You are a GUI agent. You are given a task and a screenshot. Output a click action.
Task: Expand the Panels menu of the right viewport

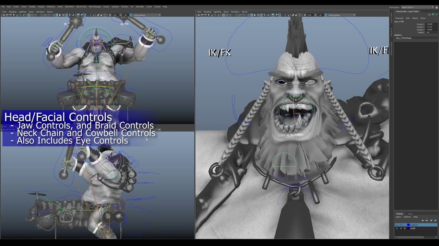pos(244,11)
